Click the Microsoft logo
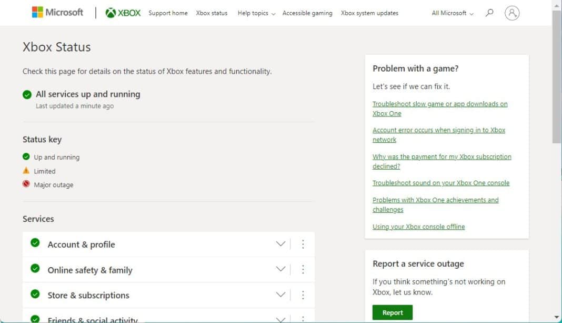Viewport: 562px width, 323px height. (57, 12)
